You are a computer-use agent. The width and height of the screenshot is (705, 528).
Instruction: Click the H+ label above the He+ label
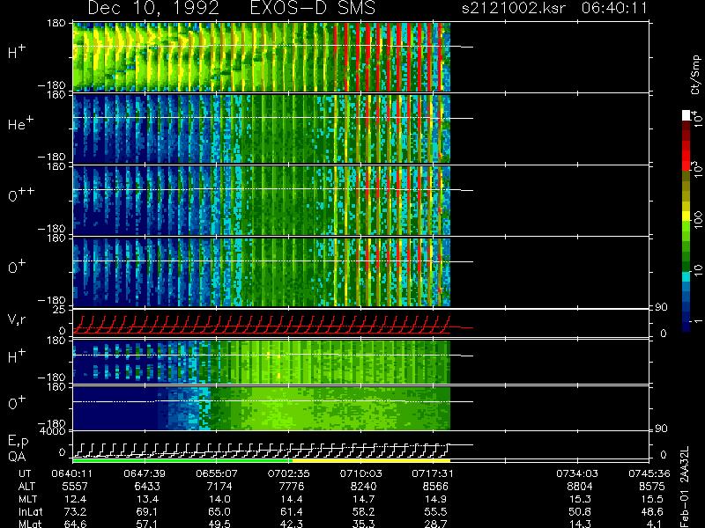click(x=17, y=52)
